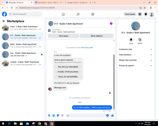This screenshot has height=126, width=158.
Task: Expand the Privacy & support section
Action: 136,66
